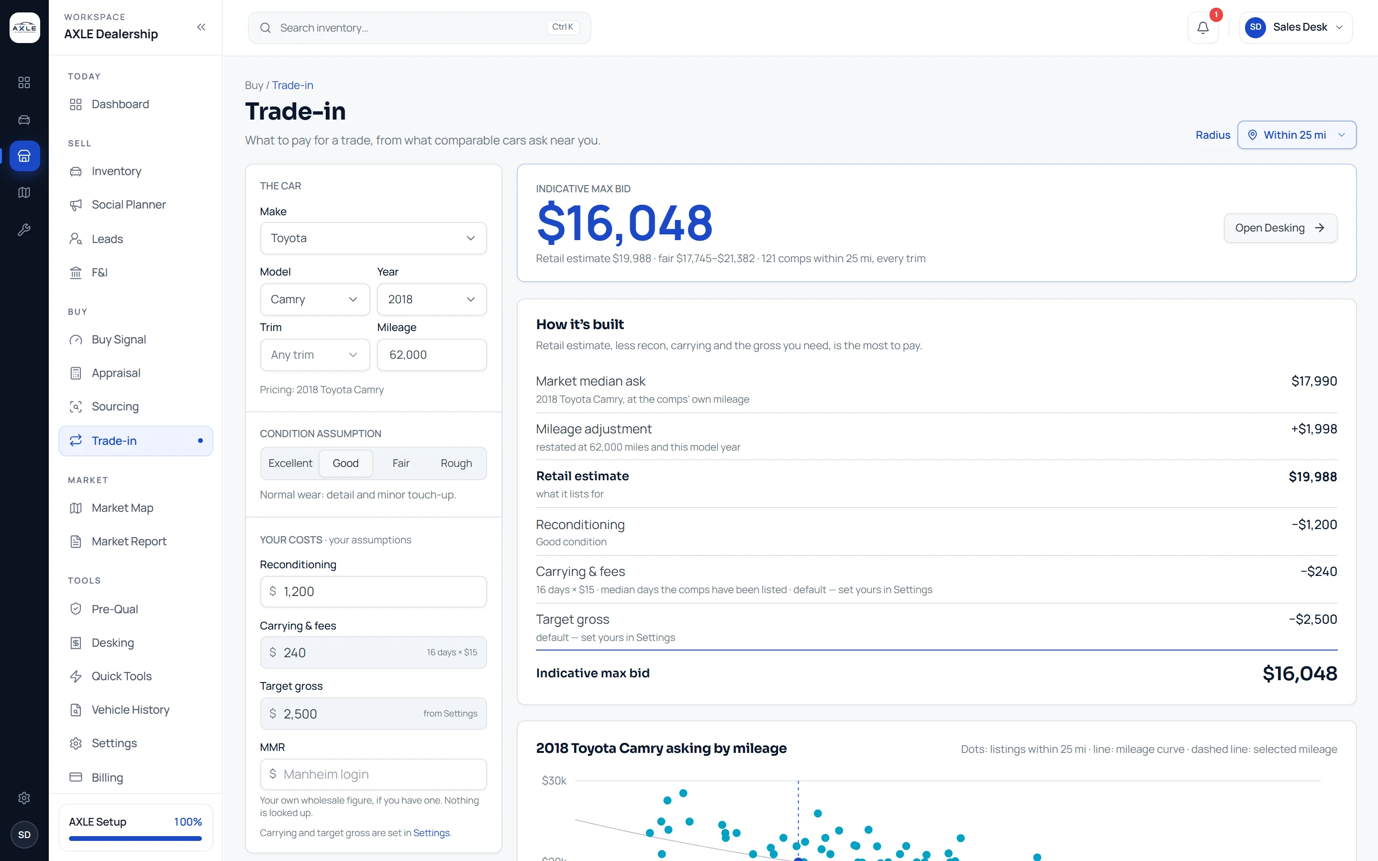Open the car rail icon

(24, 120)
